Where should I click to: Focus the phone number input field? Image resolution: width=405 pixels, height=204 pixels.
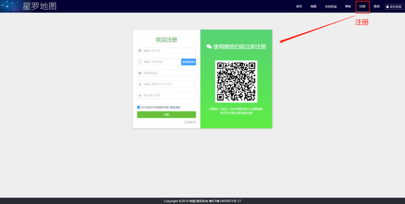point(159,62)
